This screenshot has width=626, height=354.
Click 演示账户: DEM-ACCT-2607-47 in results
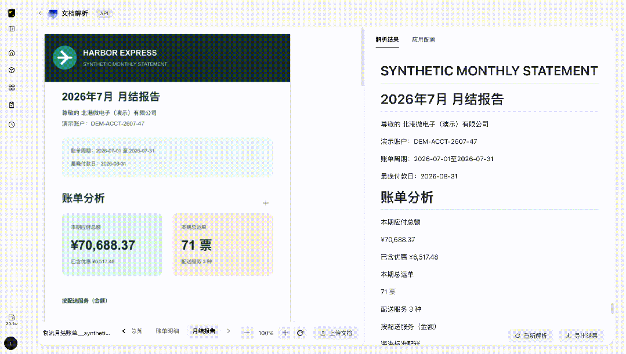click(x=429, y=141)
